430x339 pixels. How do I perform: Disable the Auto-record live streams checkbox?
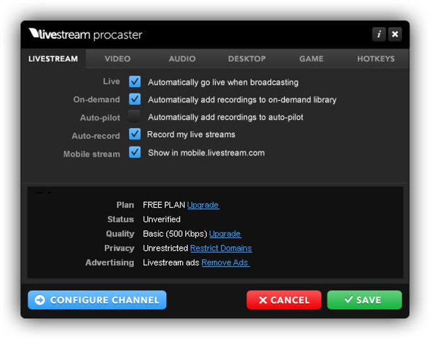(135, 134)
